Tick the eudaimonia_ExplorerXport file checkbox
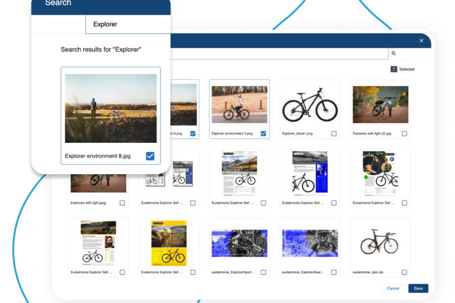 pyautogui.click(x=263, y=272)
